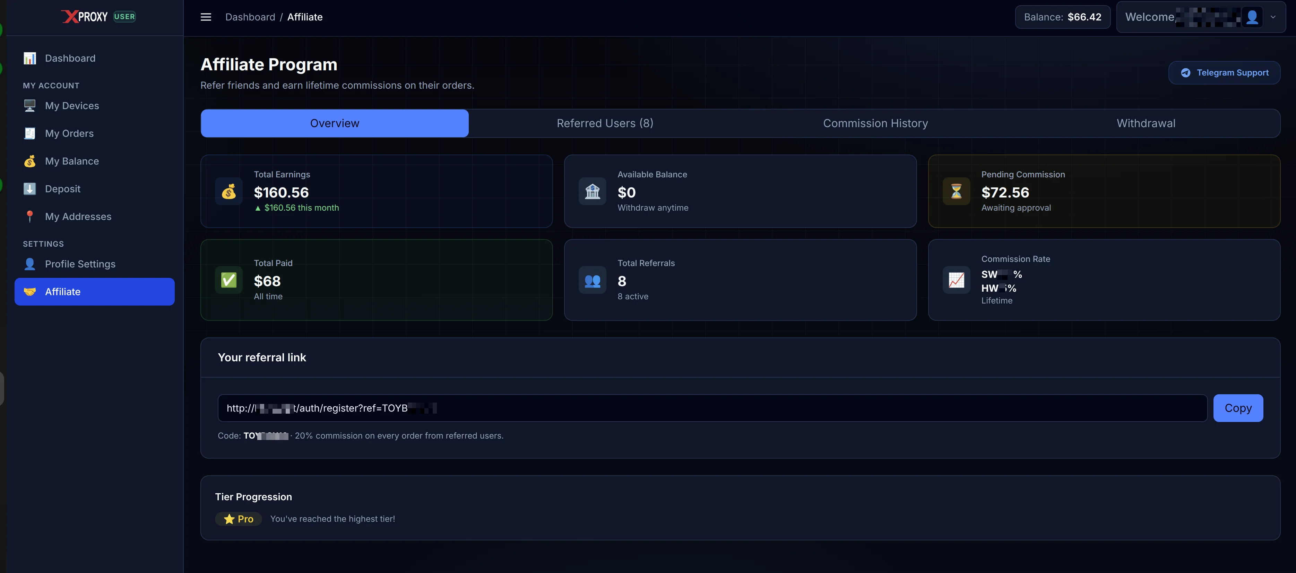
Task: Click the My Orders receipt icon
Action: pyautogui.click(x=30, y=133)
